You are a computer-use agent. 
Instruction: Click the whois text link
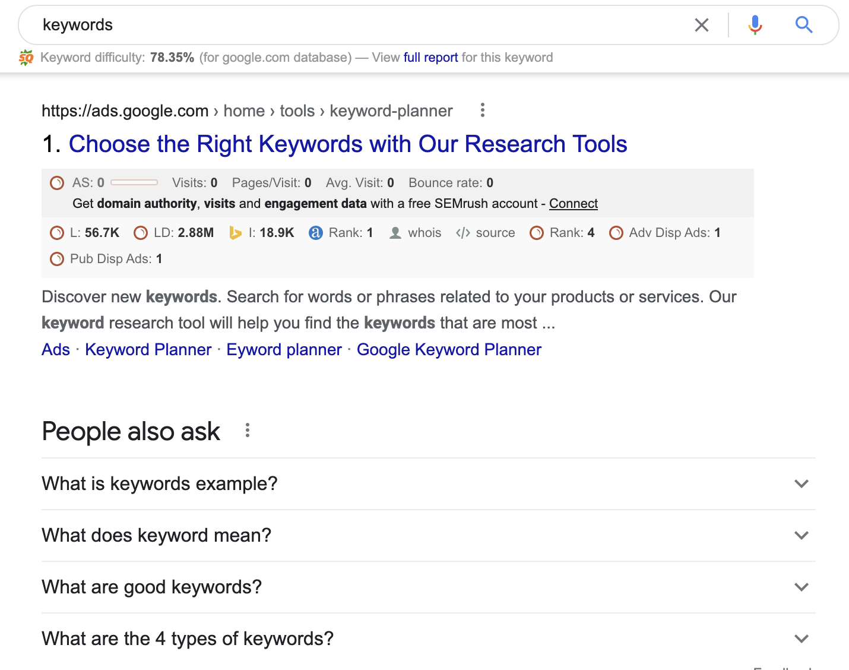[424, 233]
